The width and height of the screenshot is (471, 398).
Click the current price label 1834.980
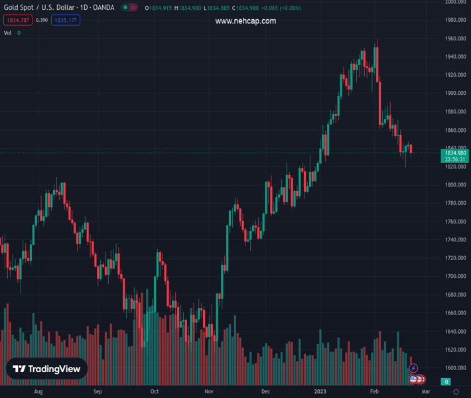point(455,153)
